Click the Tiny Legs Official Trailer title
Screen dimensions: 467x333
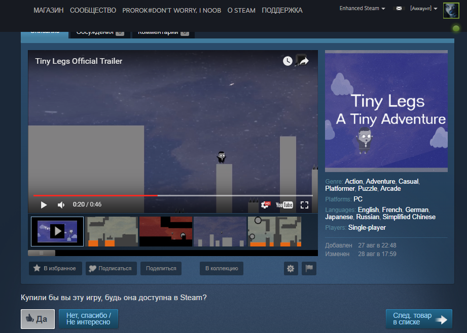(x=79, y=61)
